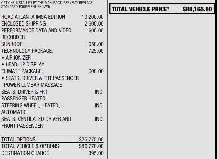
Task: Click the Climate Package heading
Action: click(22, 71)
